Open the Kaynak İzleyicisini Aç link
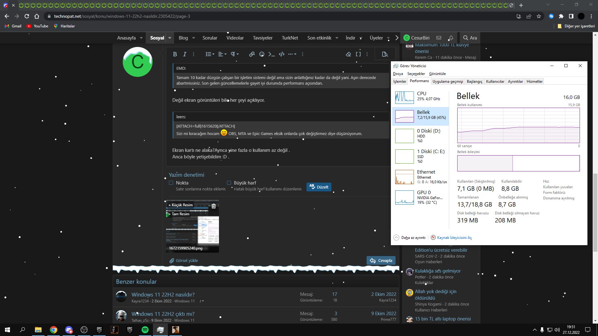Screen dimensions: 598x336 (454, 238)
